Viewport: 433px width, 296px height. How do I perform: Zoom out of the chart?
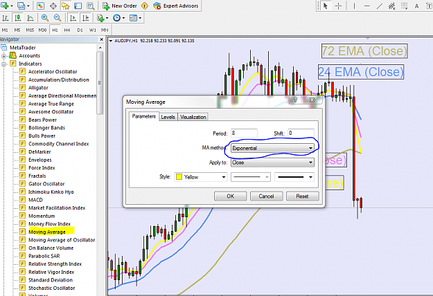[x=58, y=18]
